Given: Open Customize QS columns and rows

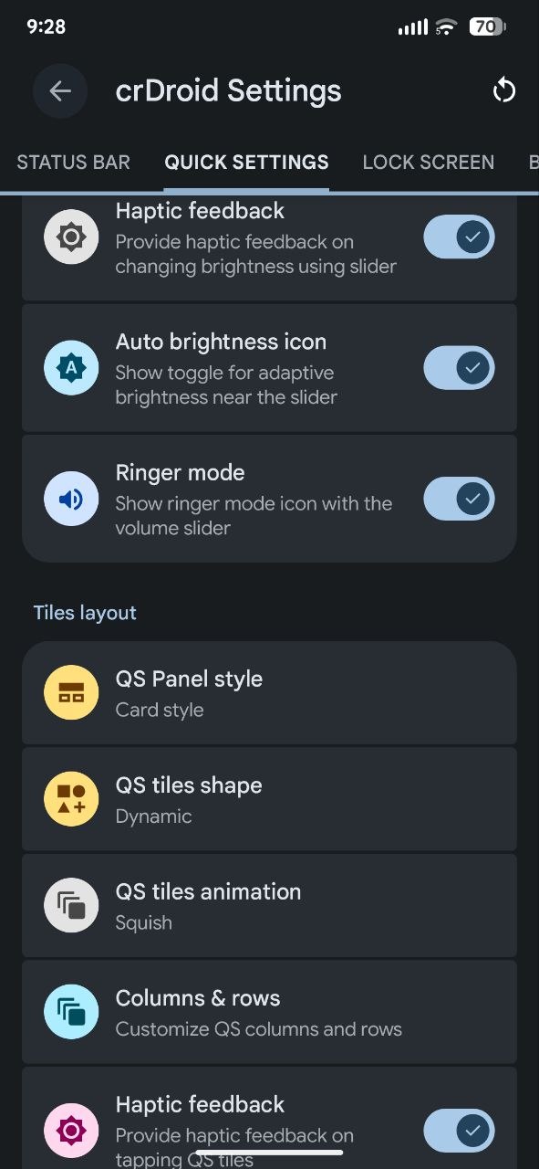Looking at the screenshot, I should coord(269,1012).
